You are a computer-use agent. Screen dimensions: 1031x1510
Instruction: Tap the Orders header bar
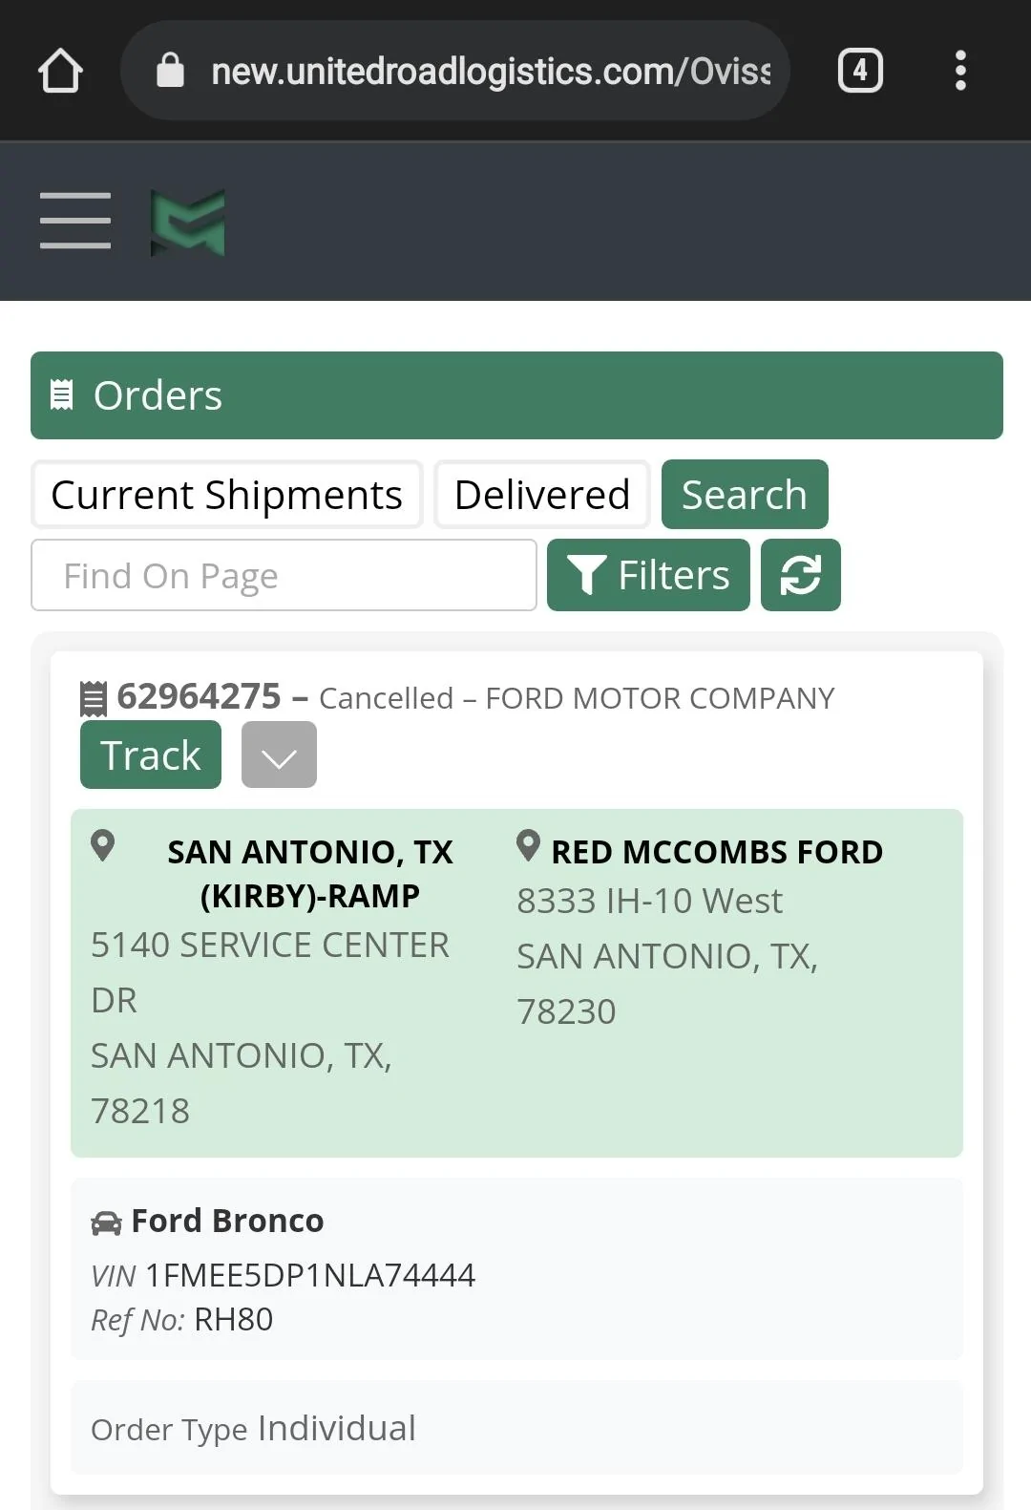point(516,395)
